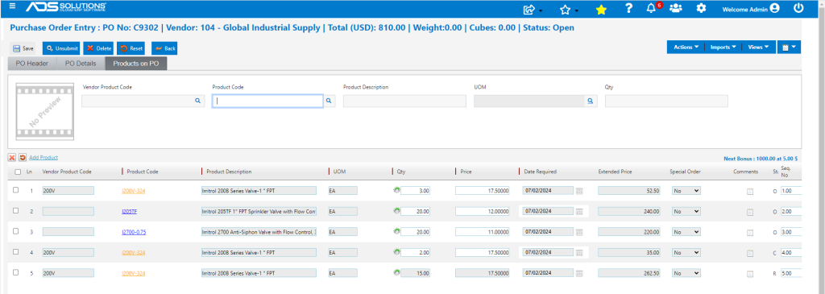Open Special Order dropdown on line 1
Screen dimensions: 825x294
pyautogui.click(x=686, y=190)
